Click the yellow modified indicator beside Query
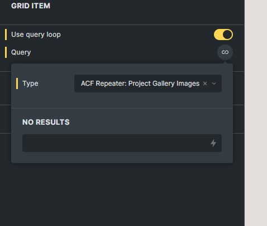267x226 pixels. (x=6, y=52)
